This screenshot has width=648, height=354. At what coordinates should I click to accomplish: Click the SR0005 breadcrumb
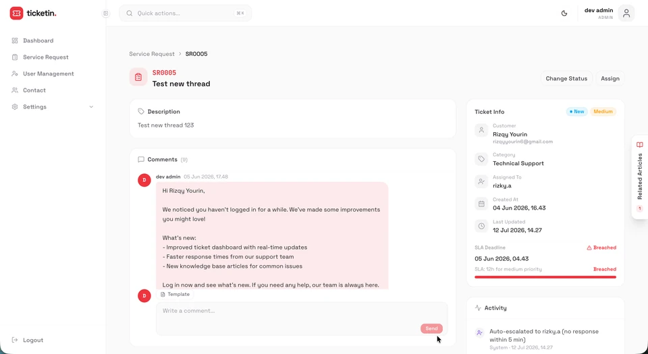(x=196, y=54)
